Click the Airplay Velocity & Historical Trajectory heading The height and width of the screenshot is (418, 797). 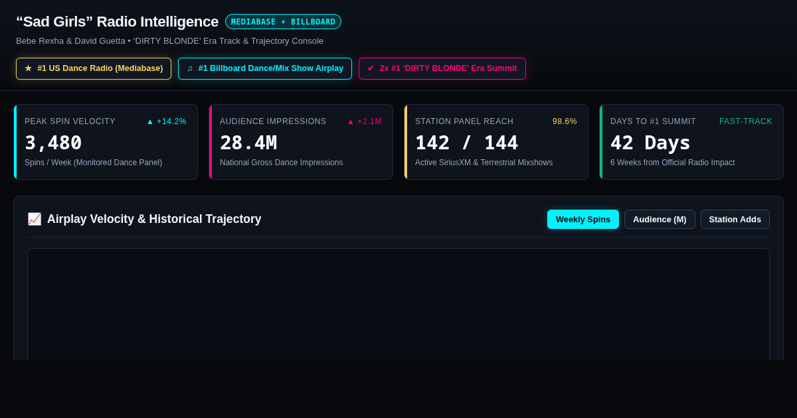(154, 219)
